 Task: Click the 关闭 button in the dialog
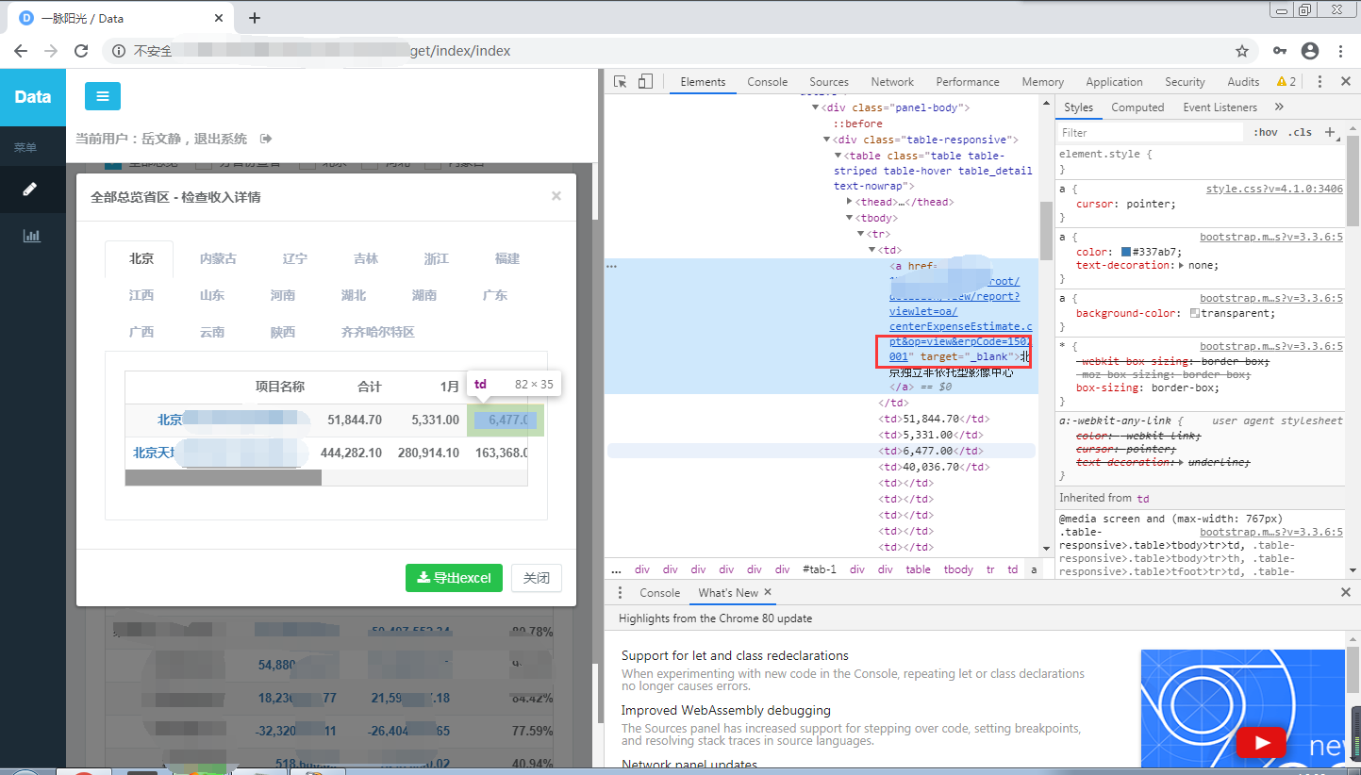537,578
